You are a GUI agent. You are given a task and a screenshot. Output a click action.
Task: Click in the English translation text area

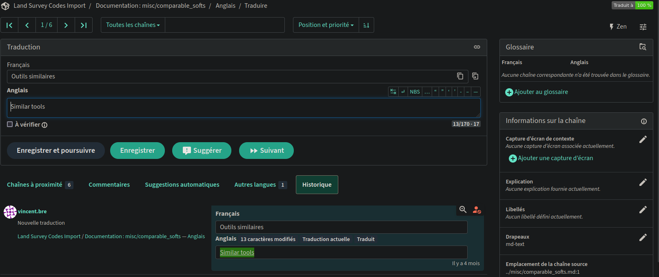(x=244, y=108)
